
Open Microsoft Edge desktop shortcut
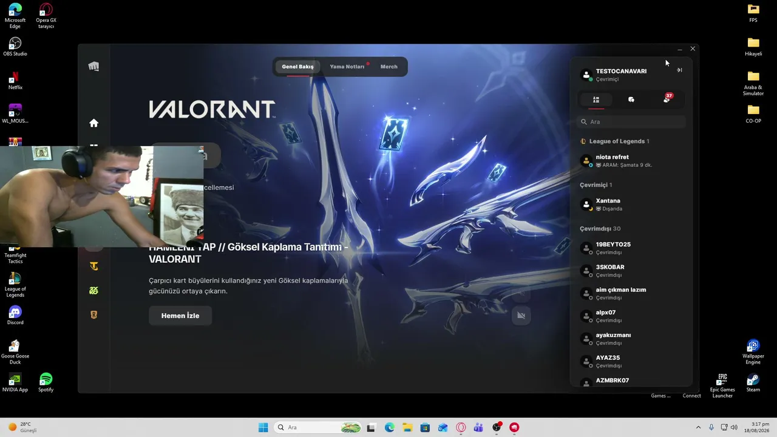(x=15, y=16)
